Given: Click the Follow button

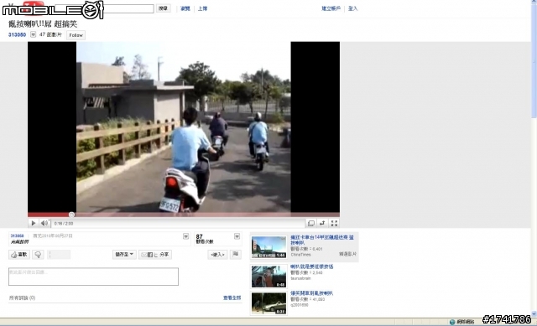Looking at the screenshot, I should pyautogui.click(x=76, y=35).
